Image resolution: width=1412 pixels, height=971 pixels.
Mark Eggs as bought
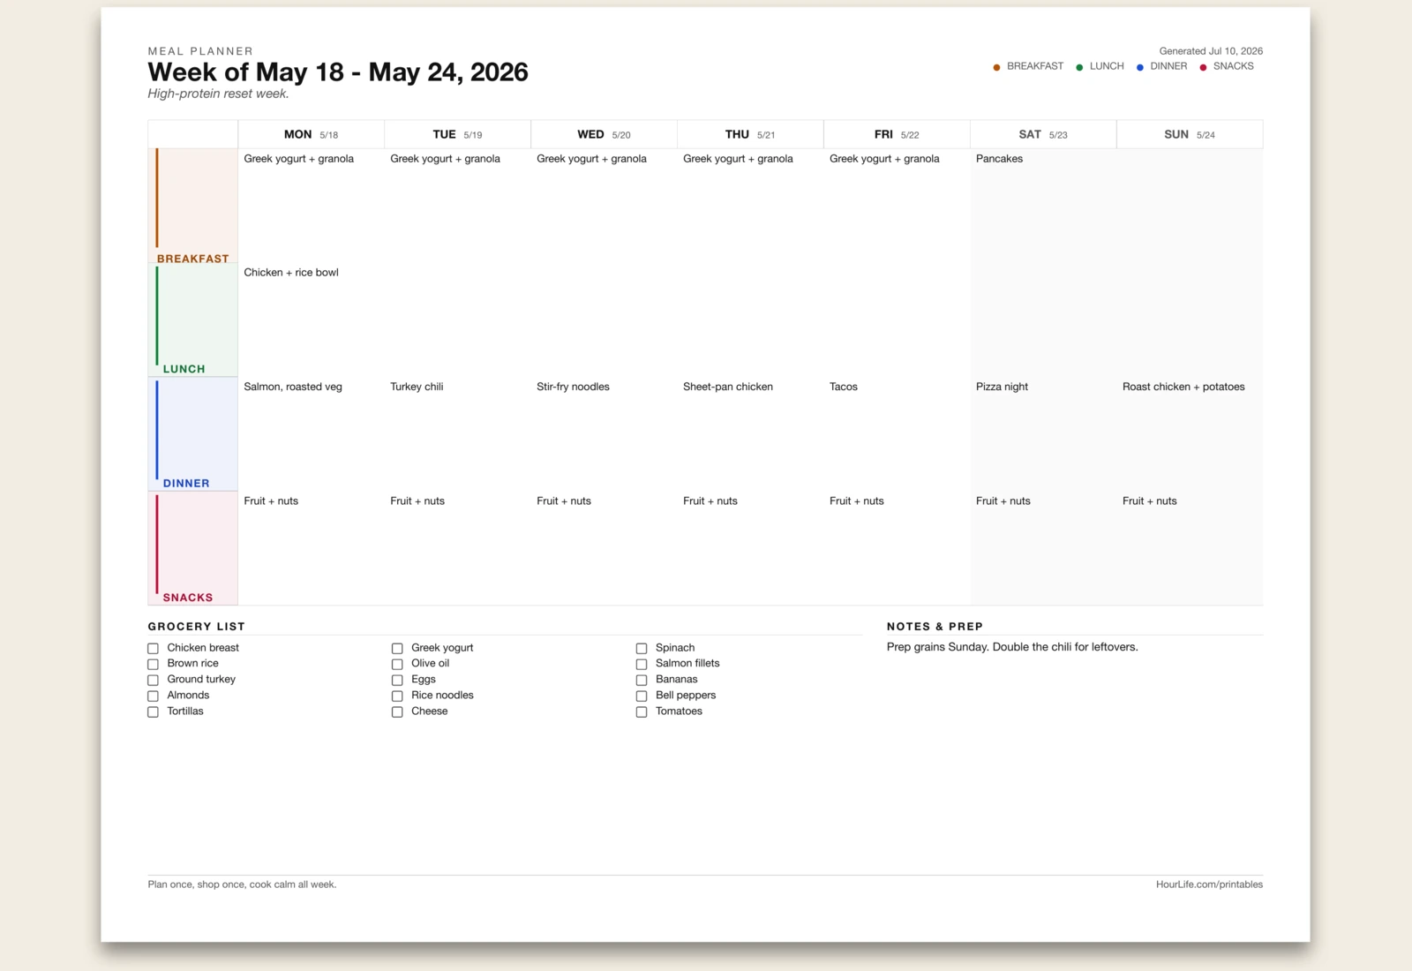pos(397,680)
